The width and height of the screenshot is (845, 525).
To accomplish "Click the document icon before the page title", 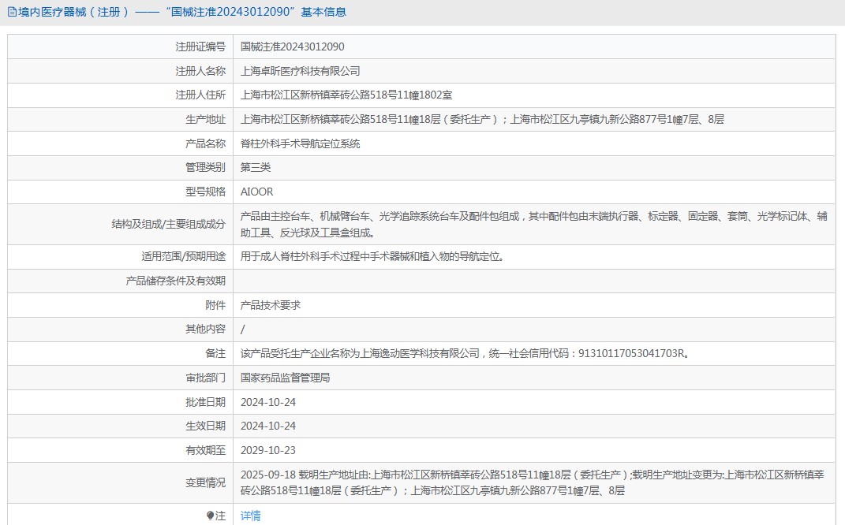I will point(12,12).
